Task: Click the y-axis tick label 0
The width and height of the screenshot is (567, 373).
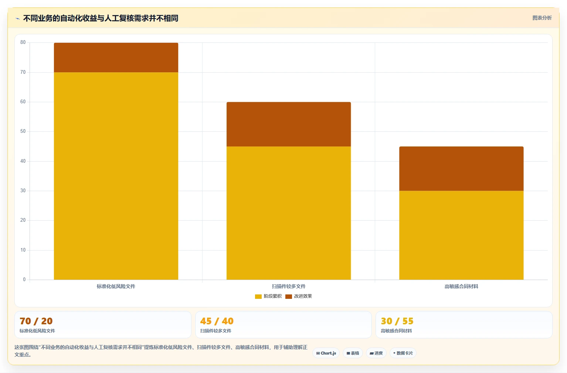Action: click(24, 280)
